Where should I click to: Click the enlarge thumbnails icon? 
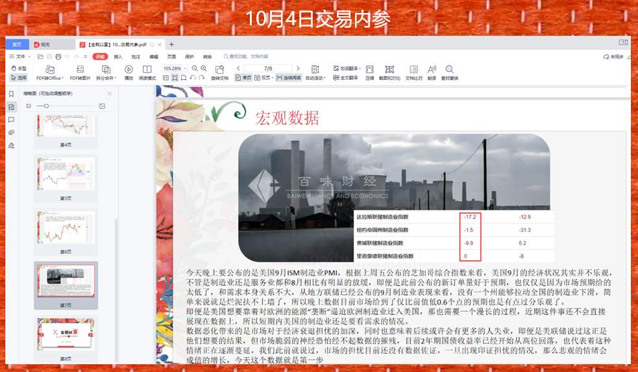102,106
